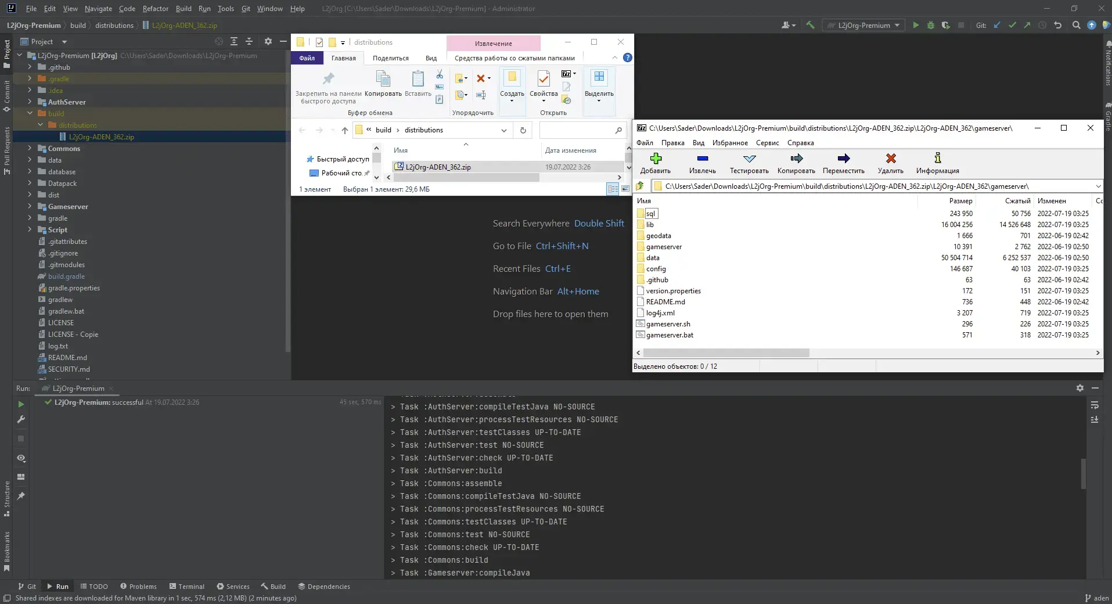Toggle the Run panel eye view options

point(21,458)
